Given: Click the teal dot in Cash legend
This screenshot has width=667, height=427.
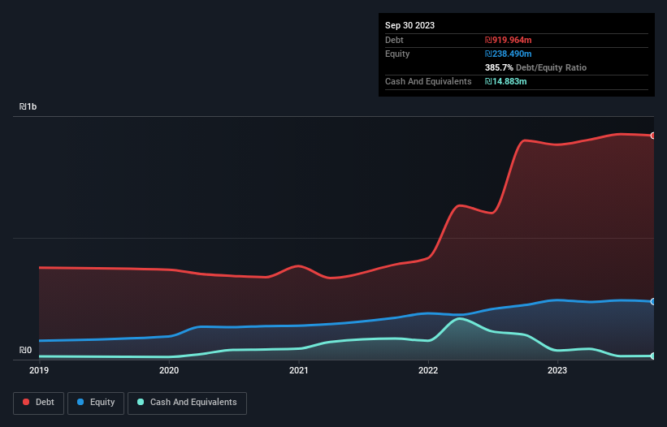Looking at the screenshot, I should coord(141,402).
